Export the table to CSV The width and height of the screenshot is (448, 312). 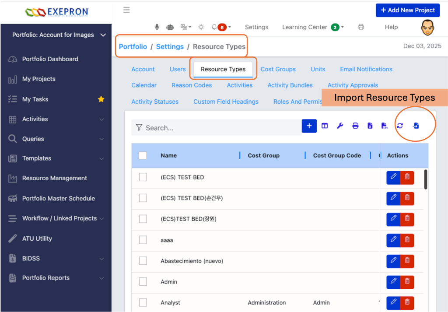click(x=385, y=126)
